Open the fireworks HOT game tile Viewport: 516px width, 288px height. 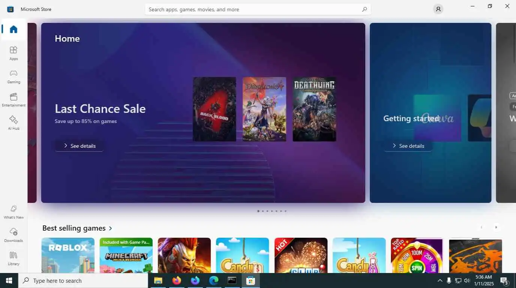[x=301, y=255]
